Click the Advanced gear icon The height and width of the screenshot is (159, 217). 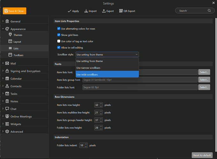(x=7, y=132)
